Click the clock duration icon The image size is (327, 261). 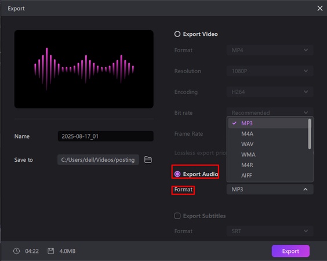coord(17,251)
